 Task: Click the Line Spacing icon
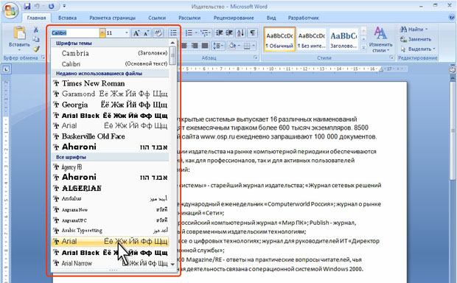217,46
